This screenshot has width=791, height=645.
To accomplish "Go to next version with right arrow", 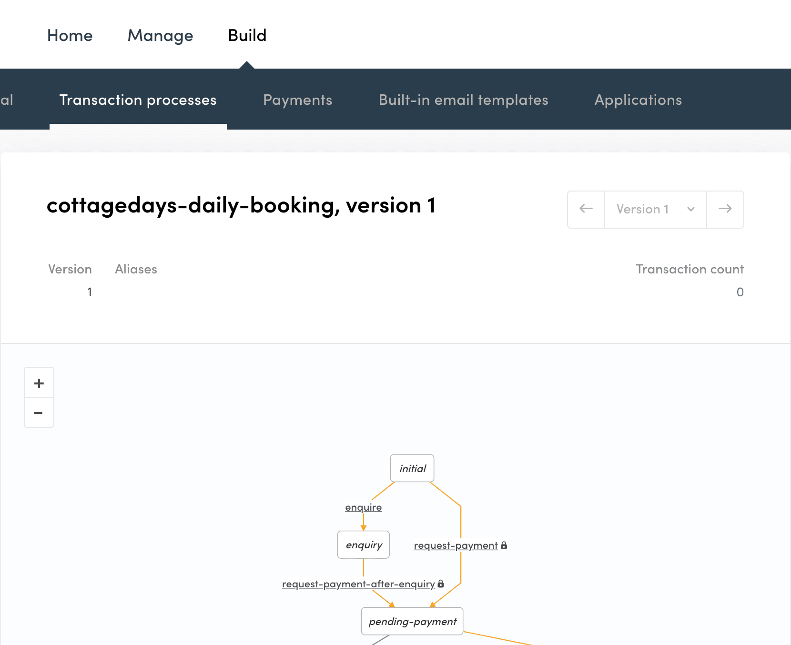I will pyautogui.click(x=725, y=209).
